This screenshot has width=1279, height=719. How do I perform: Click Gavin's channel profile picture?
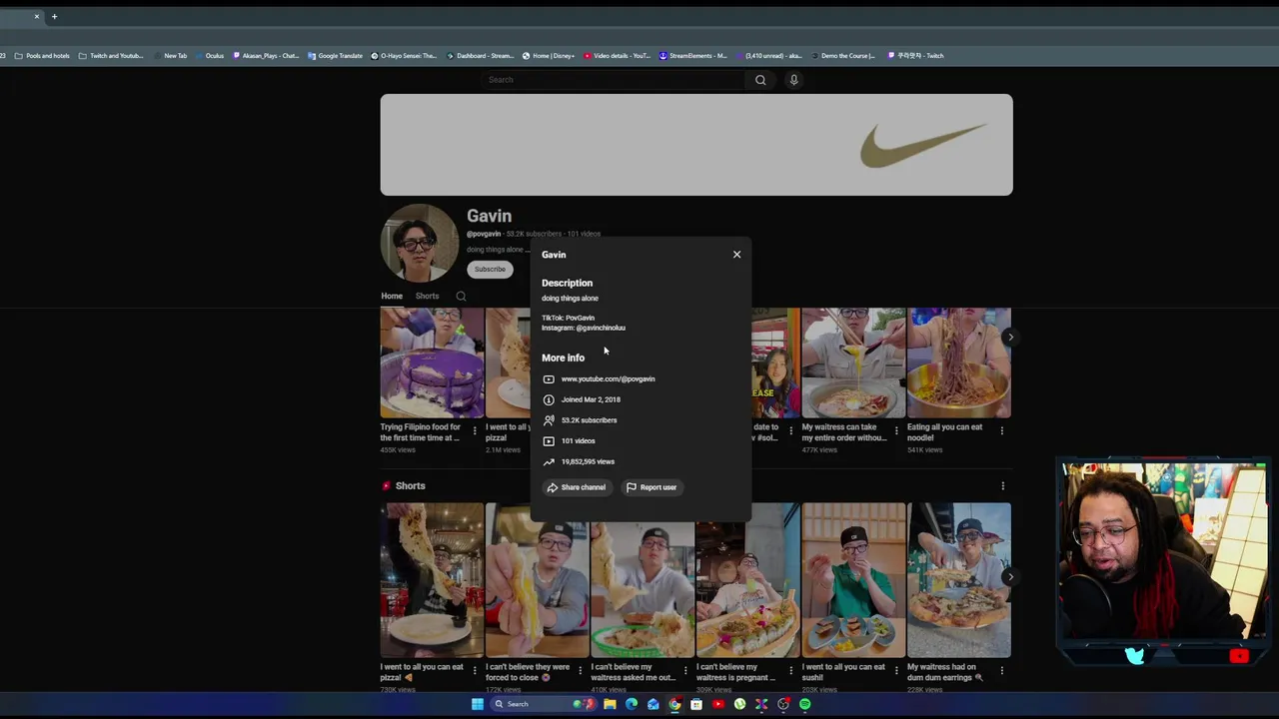[x=420, y=243]
